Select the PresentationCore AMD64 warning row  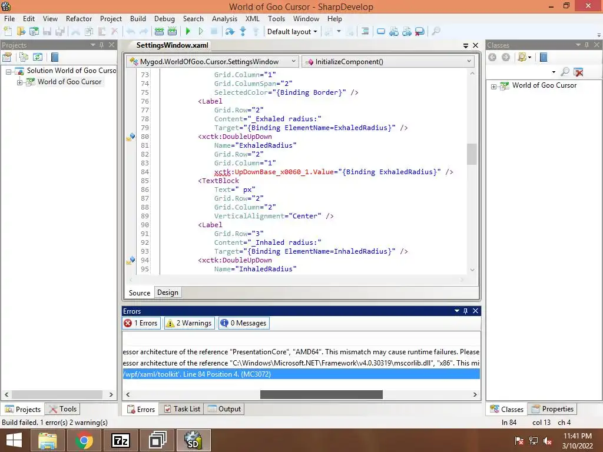tap(301, 352)
